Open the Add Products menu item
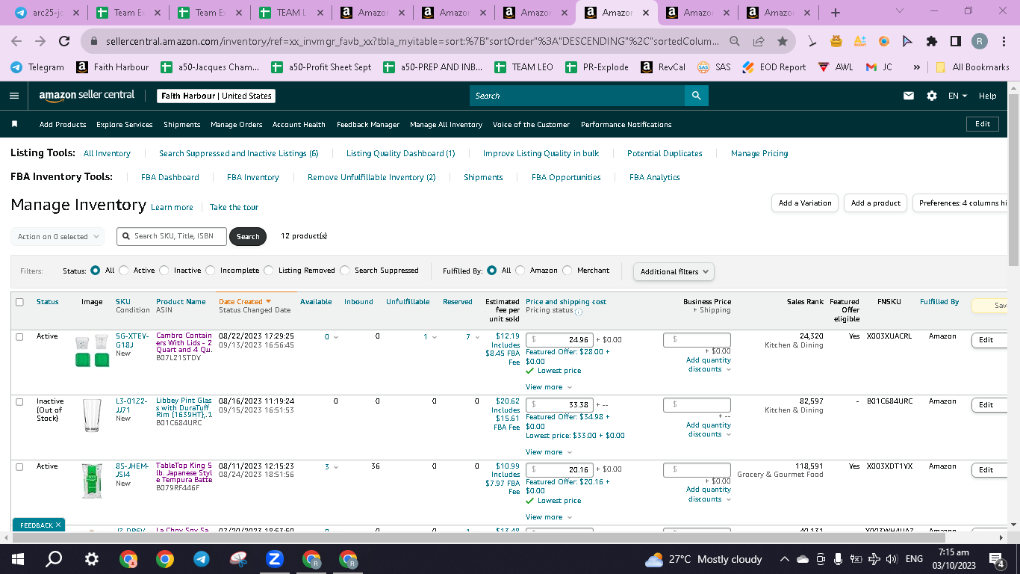 [x=63, y=124]
